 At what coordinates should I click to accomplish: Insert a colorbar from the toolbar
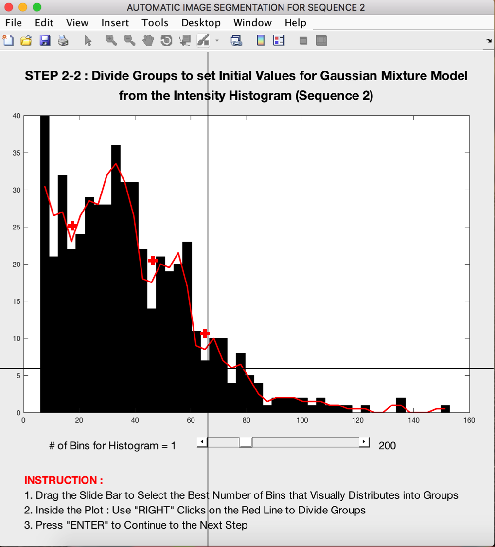coord(261,41)
